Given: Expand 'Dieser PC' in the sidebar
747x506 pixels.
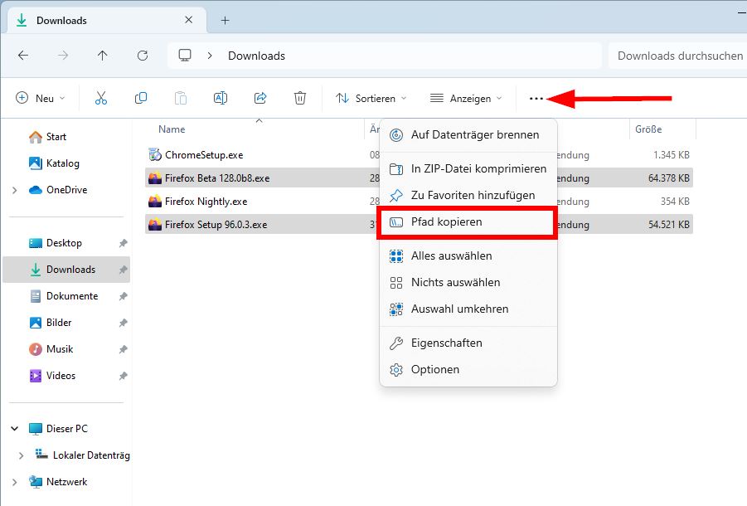Looking at the screenshot, I should [13, 428].
